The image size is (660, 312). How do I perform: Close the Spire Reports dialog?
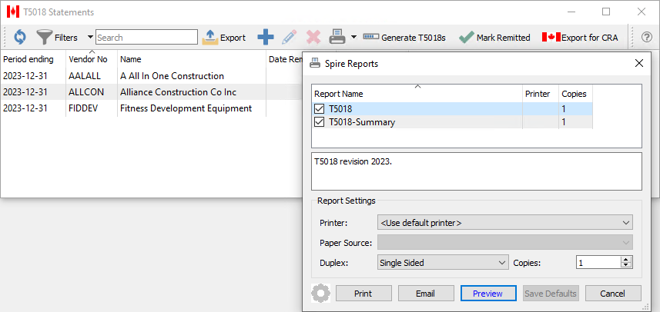pyautogui.click(x=639, y=64)
